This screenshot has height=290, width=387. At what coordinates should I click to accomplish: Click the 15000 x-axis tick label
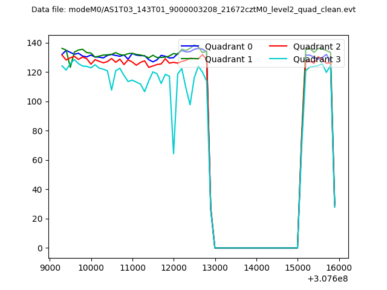(x=298, y=266)
